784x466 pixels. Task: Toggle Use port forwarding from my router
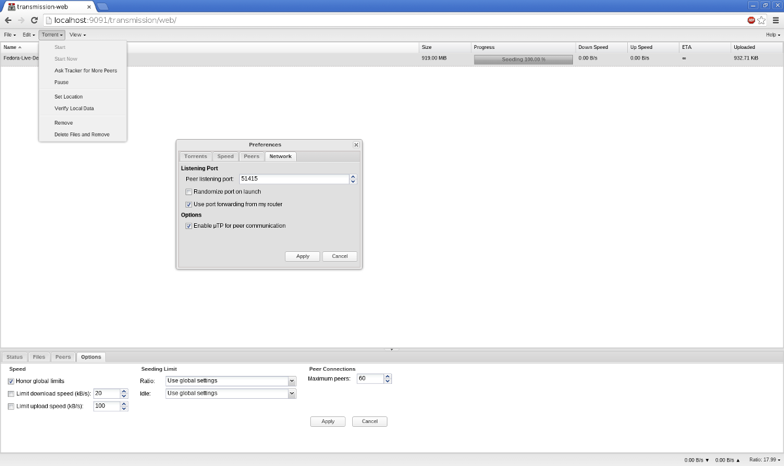(189, 204)
